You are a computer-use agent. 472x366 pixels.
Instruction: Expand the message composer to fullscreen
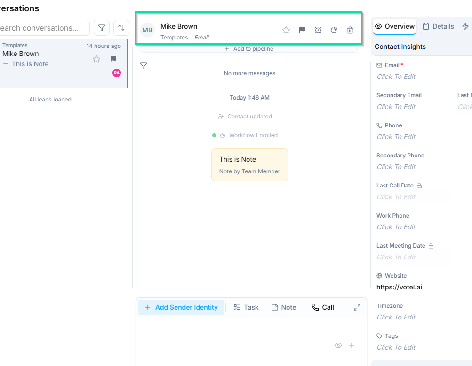(357, 307)
